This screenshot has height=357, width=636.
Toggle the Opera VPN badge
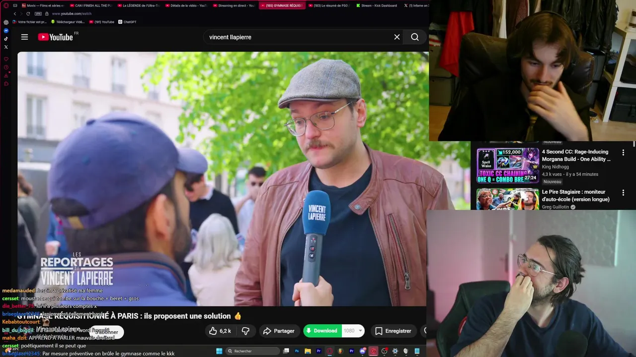tap(38, 14)
